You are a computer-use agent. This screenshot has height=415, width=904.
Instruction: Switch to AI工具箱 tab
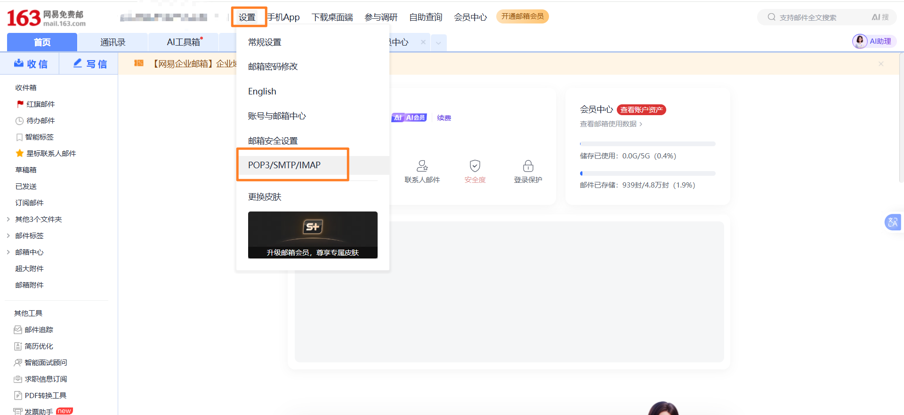[x=184, y=42]
